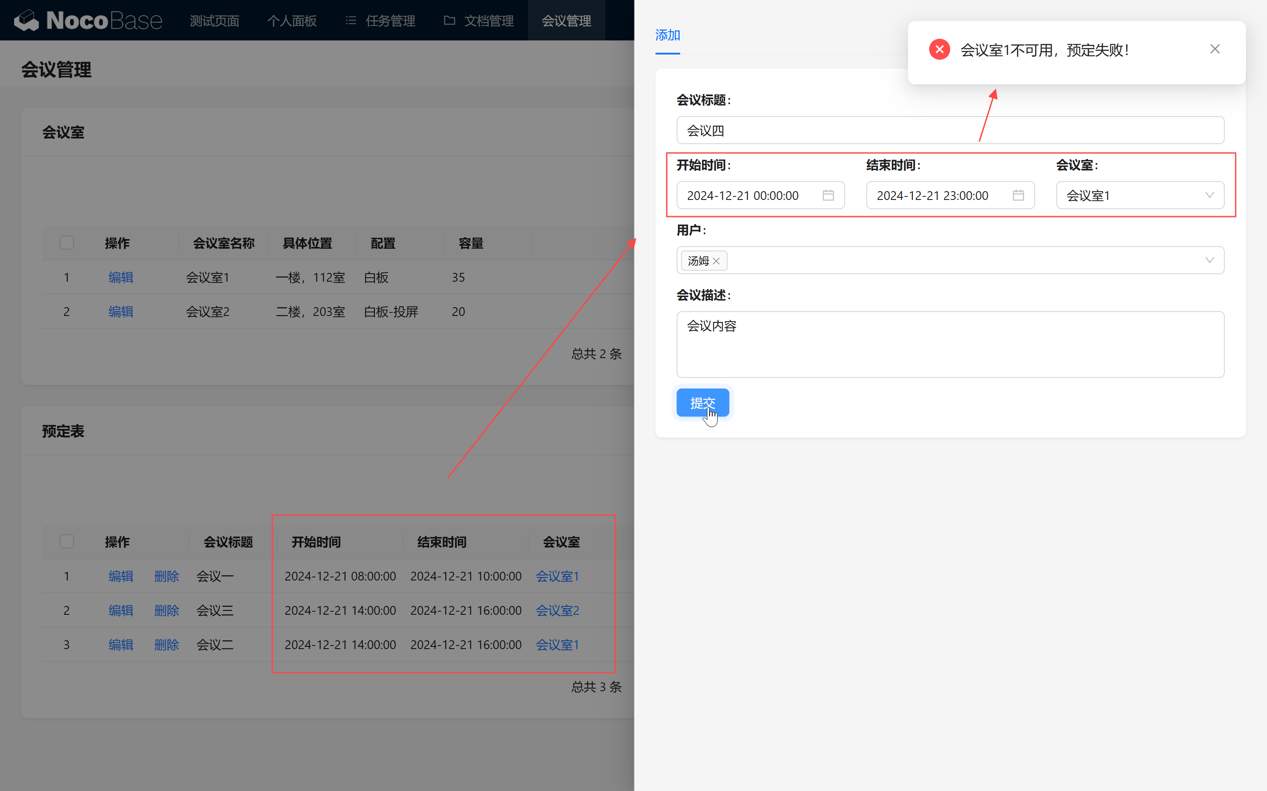Remove the 汤姆 user tag
Viewport: 1267px width, 791px height.
(x=716, y=261)
